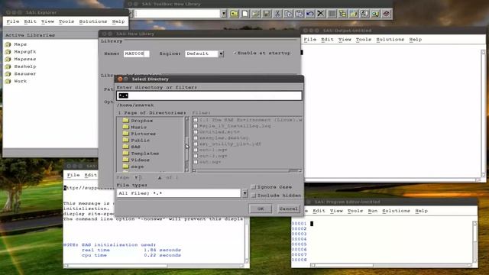This screenshot has height=275, width=489.
Task: Select the Mapsgfk library in Explorer
Action: (x=21, y=52)
